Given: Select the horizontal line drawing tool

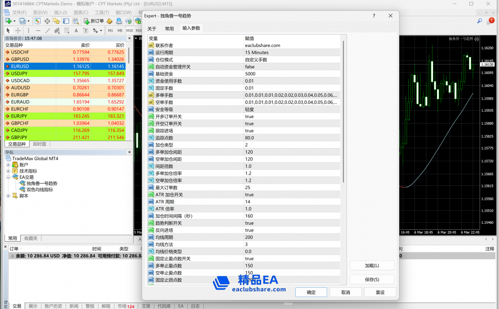Looking at the screenshot, I should [x=38, y=30].
